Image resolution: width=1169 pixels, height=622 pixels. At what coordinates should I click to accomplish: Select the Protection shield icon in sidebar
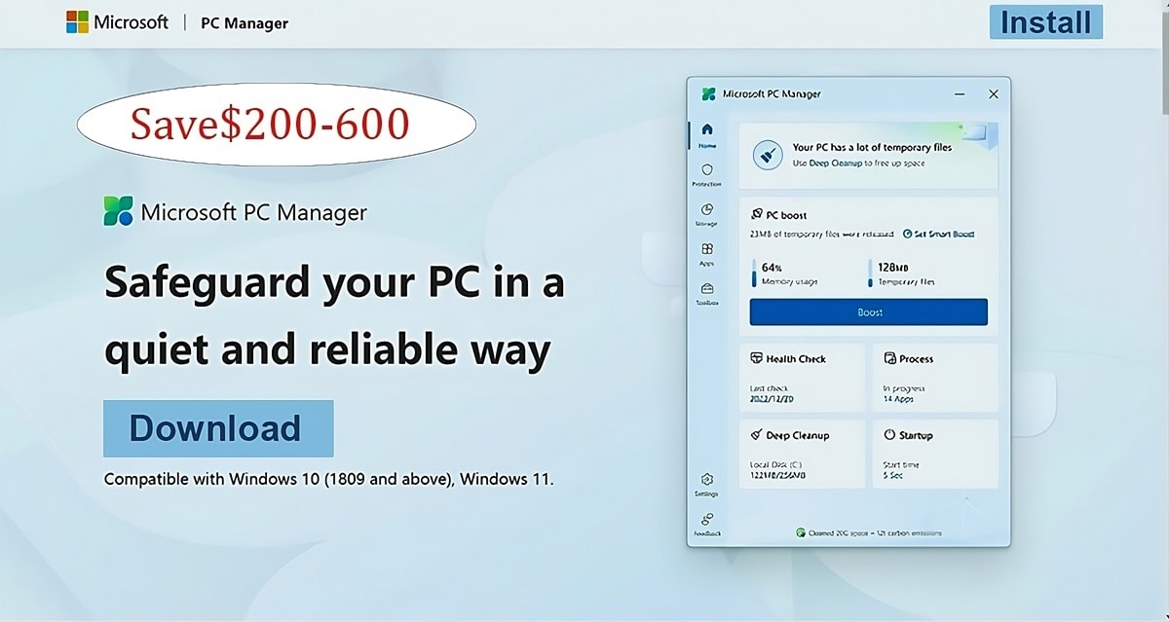[707, 167]
